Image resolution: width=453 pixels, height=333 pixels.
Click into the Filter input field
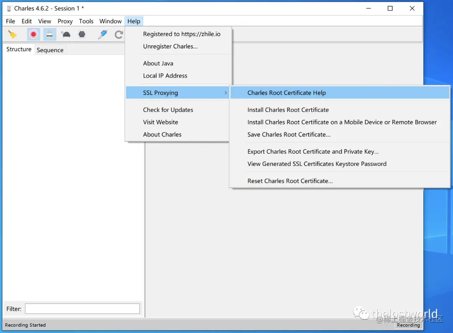click(x=82, y=308)
